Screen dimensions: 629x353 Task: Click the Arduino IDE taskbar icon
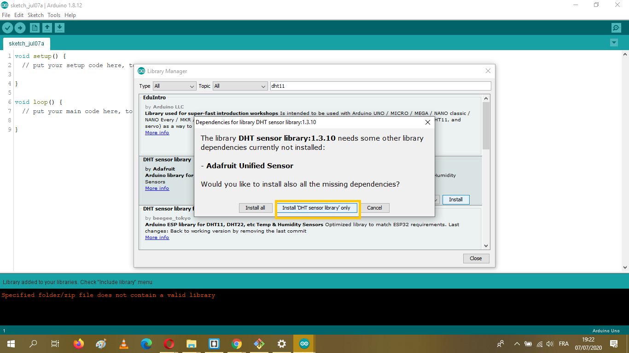[x=304, y=344]
